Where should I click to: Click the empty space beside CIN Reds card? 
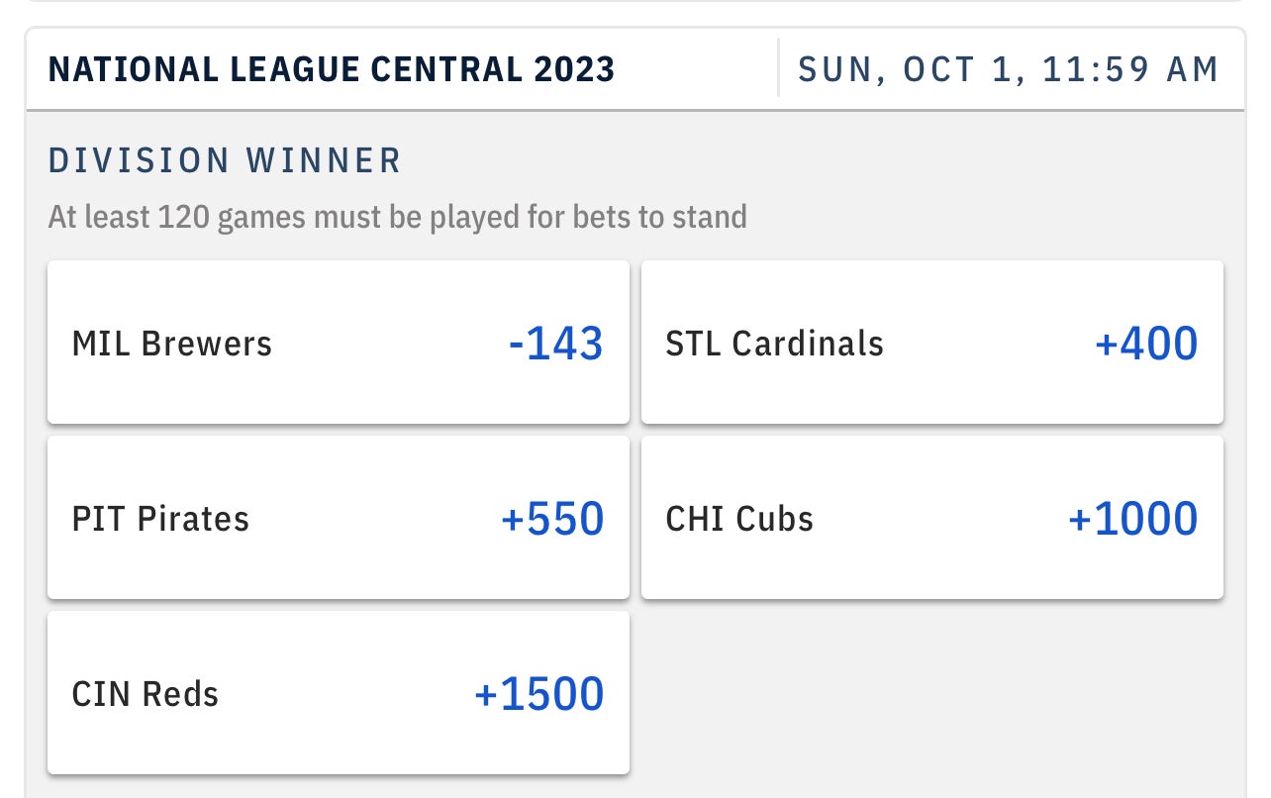(x=931, y=693)
